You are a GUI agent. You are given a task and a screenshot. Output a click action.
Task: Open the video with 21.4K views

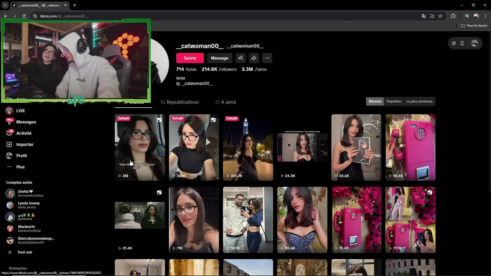pyautogui.click(x=140, y=220)
